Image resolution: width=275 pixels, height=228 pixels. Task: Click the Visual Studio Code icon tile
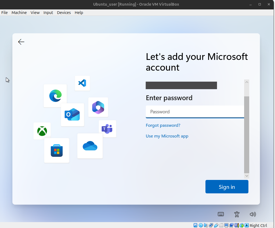[82, 83]
